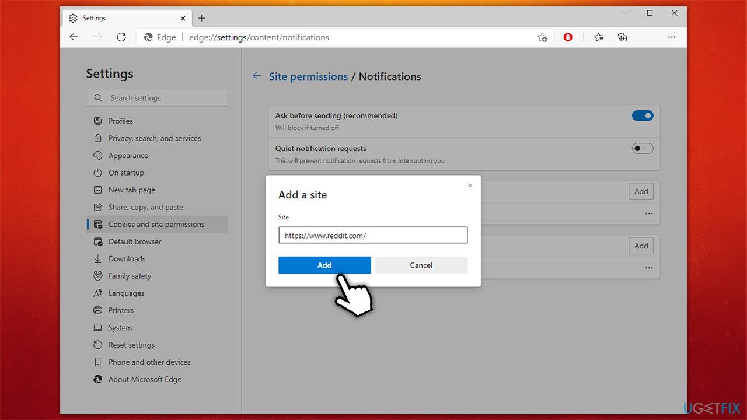747x420 pixels.
Task: Open Family safety settings
Action: 128,275
